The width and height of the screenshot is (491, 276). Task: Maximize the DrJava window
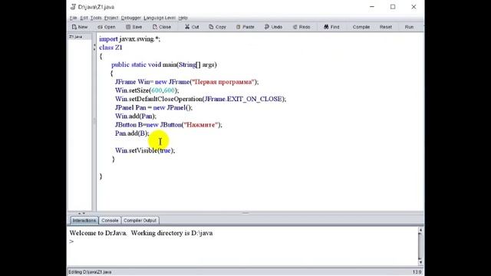click(x=393, y=7)
